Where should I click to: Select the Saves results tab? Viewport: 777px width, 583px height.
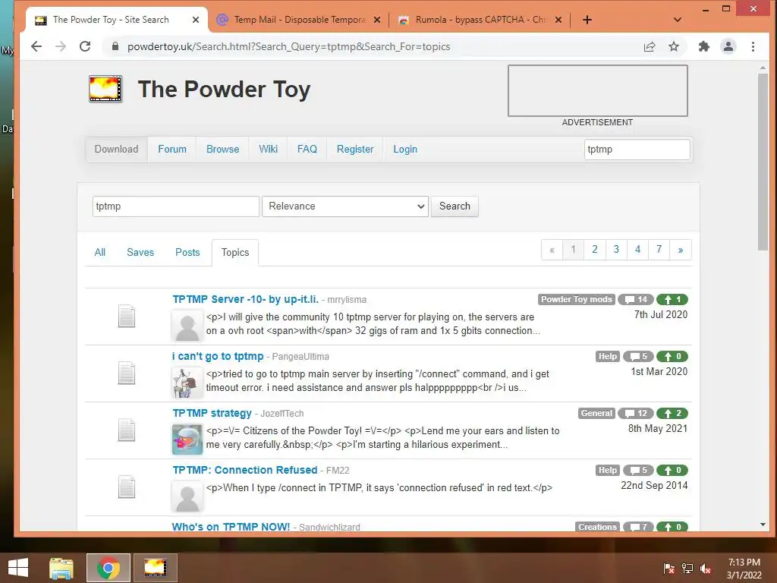tap(140, 252)
